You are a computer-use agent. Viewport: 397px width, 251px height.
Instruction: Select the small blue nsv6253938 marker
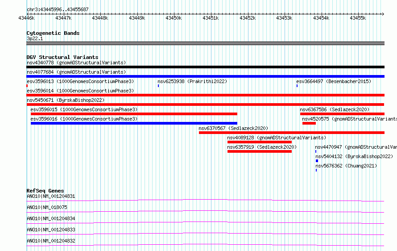click(x=158, y=86)
